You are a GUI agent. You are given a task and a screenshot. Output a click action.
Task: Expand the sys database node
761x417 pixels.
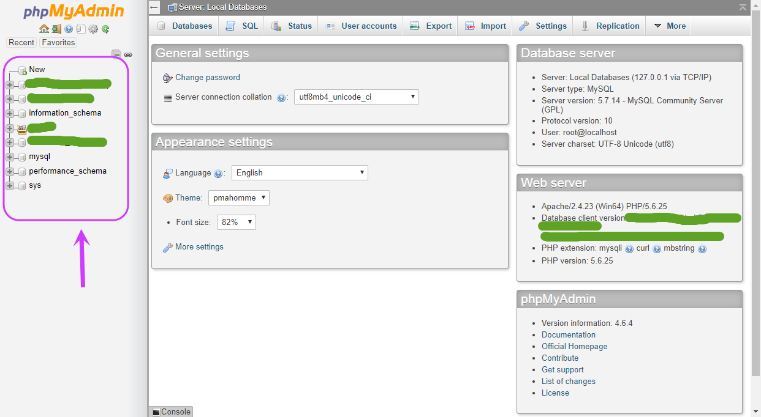click(x=10, y=186)
